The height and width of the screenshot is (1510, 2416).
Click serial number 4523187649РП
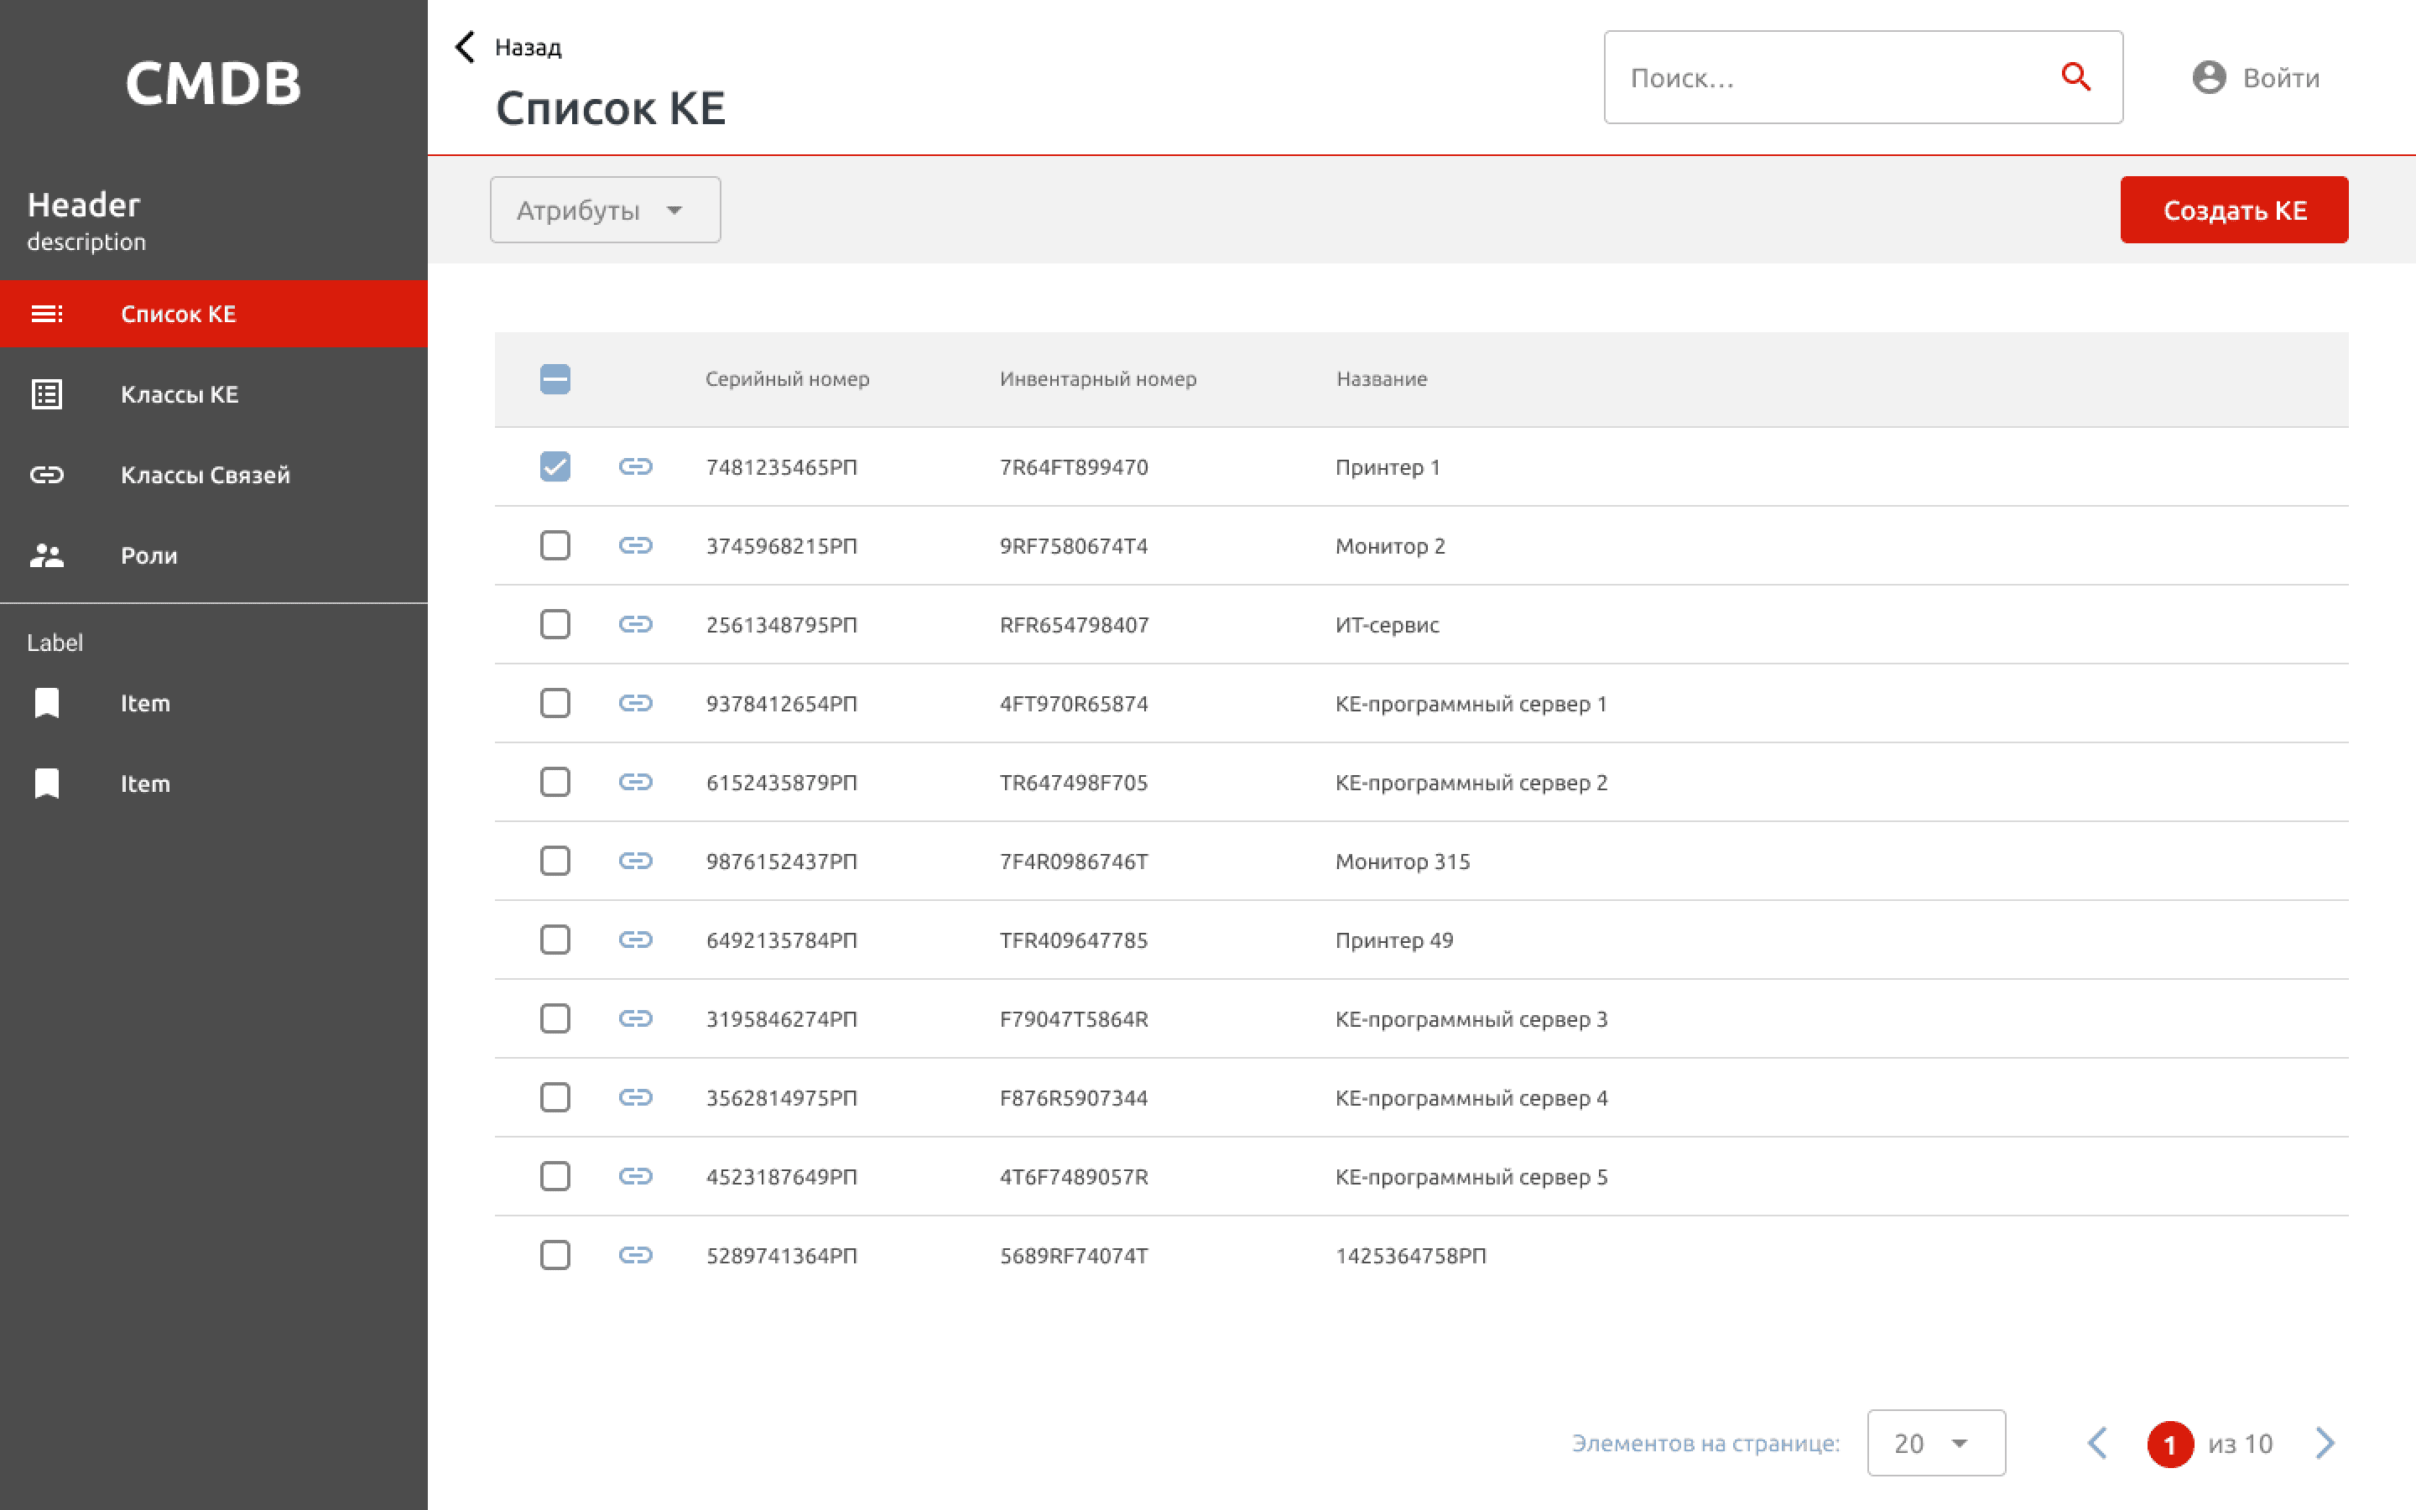(782, 1178)
